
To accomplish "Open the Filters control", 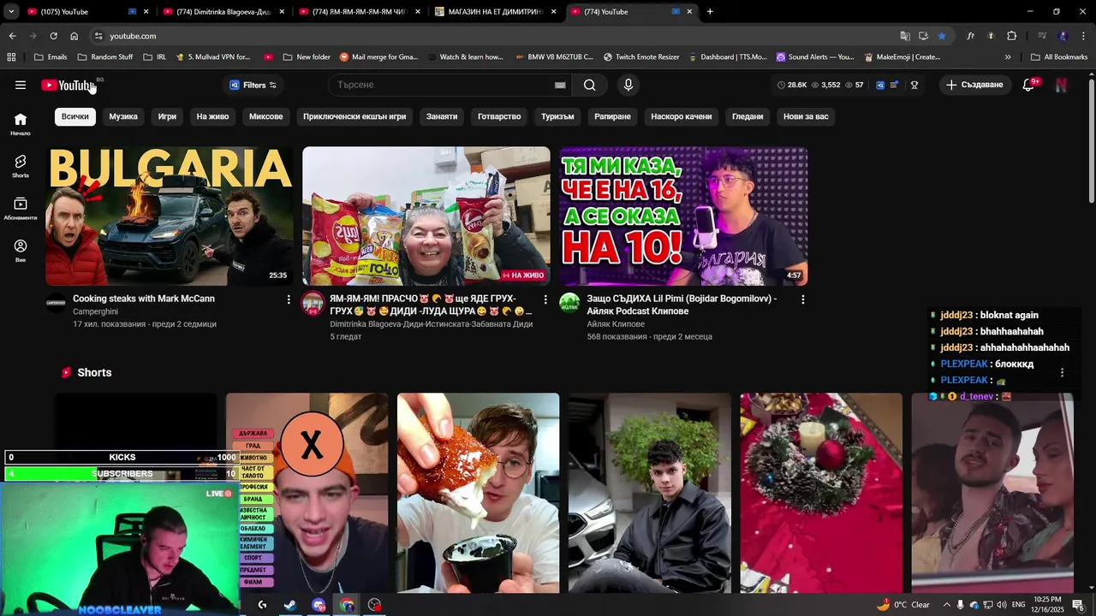I will (x=253, y=85).
